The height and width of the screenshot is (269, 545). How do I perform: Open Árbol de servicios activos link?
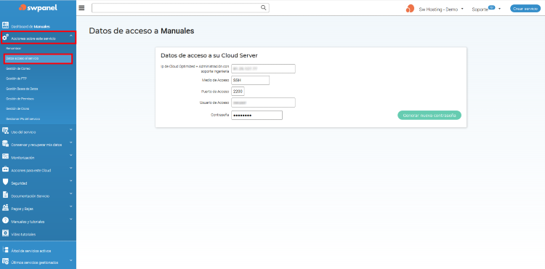(31, 251)
